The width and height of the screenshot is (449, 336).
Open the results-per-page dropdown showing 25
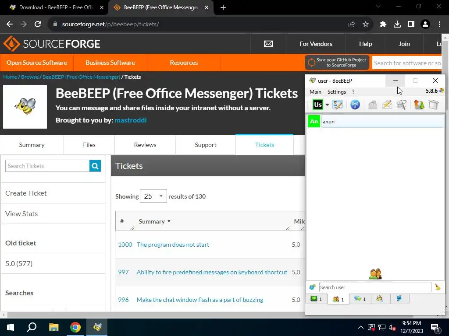pos(153,196)
